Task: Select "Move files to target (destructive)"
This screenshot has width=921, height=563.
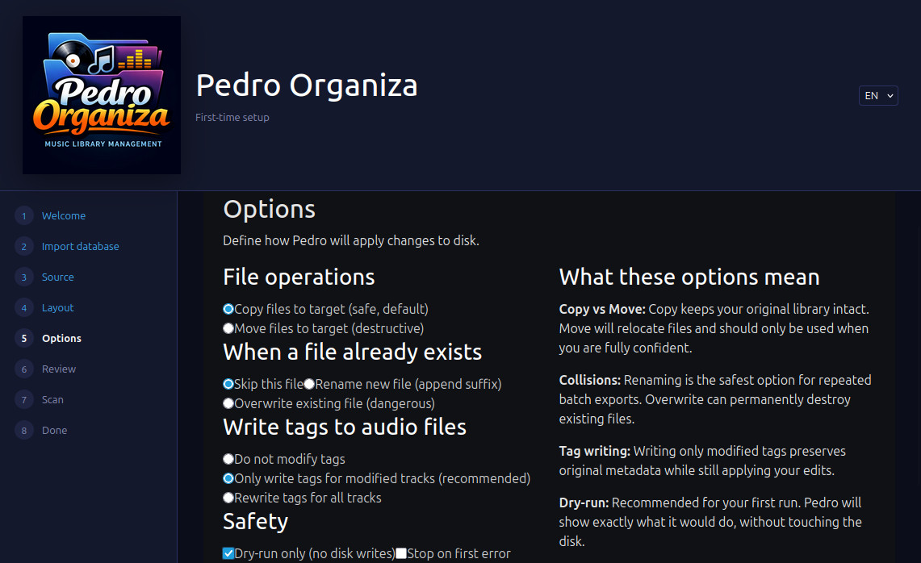Action: tap(228, 327)
